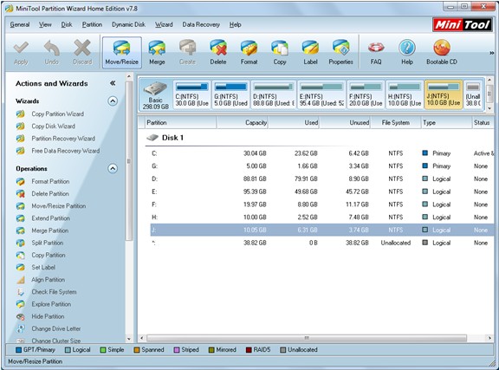Open the General menu
499x370 pixels.
(20, 24)
